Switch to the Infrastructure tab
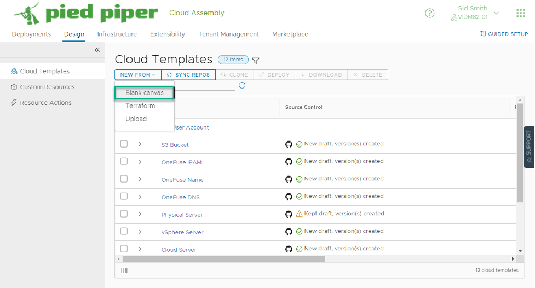The image size is (535, 288). point(117,34)
